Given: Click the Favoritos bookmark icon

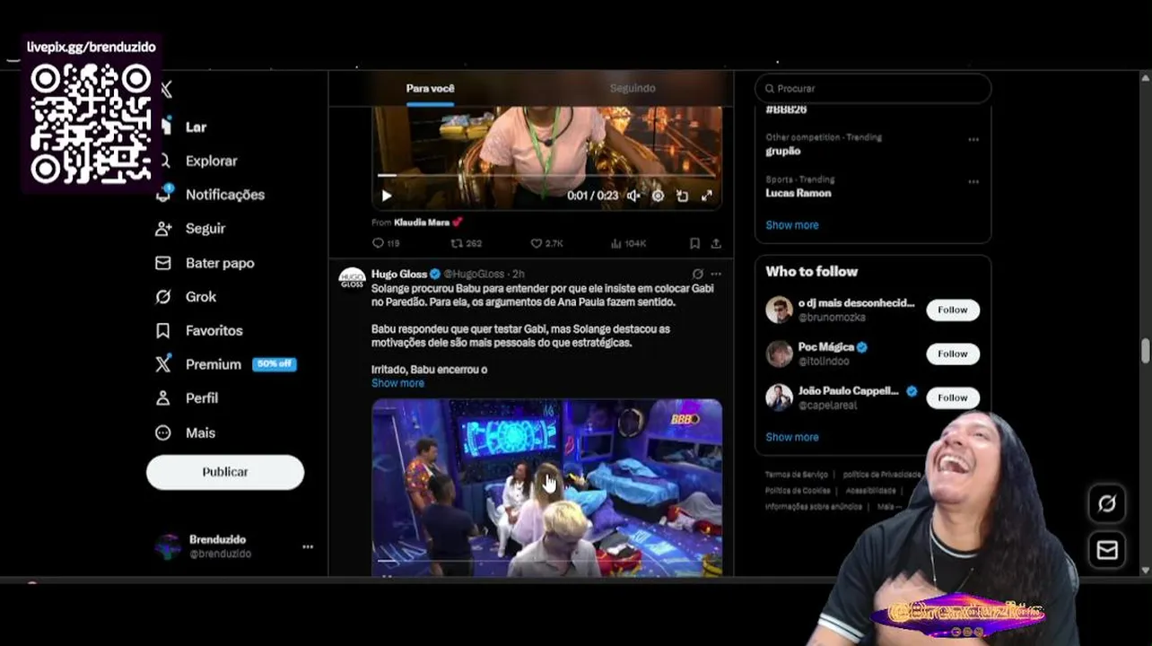Looking at the screenshot, I should (163, 331).
